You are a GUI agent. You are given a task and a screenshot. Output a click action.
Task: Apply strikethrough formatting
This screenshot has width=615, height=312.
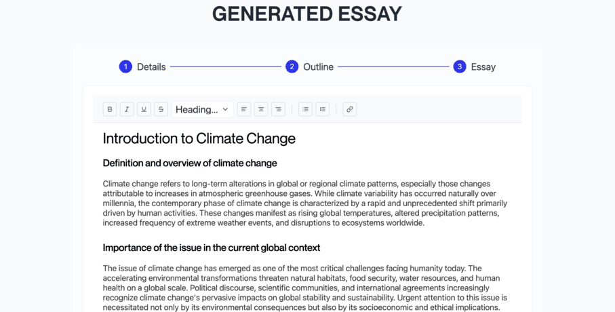pyautogui.click(x=161, y=109)
